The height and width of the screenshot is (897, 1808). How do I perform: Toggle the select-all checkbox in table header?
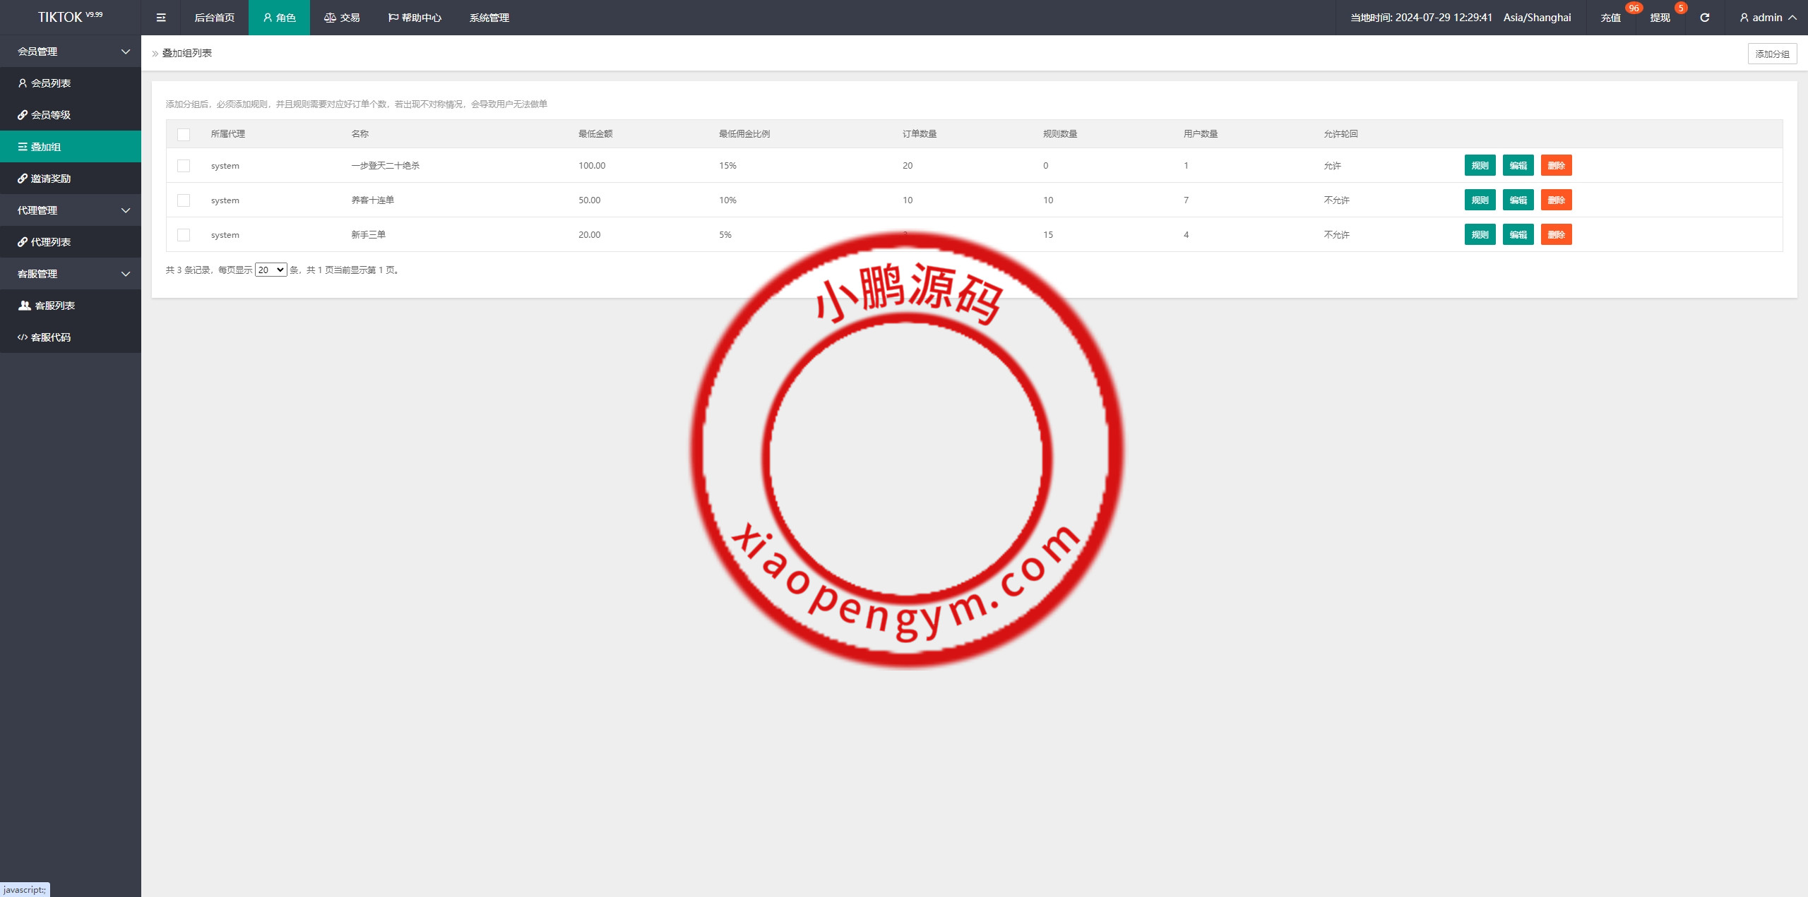pos(184,134)
